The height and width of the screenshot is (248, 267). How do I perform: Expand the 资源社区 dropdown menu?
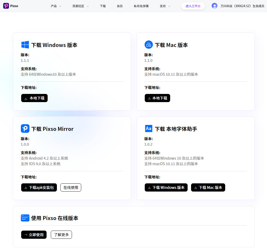(x=80, y=6)
